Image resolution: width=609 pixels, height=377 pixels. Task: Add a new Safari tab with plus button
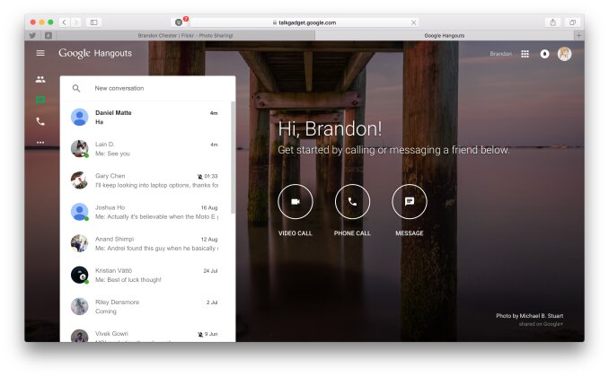(x=578, y=35)
